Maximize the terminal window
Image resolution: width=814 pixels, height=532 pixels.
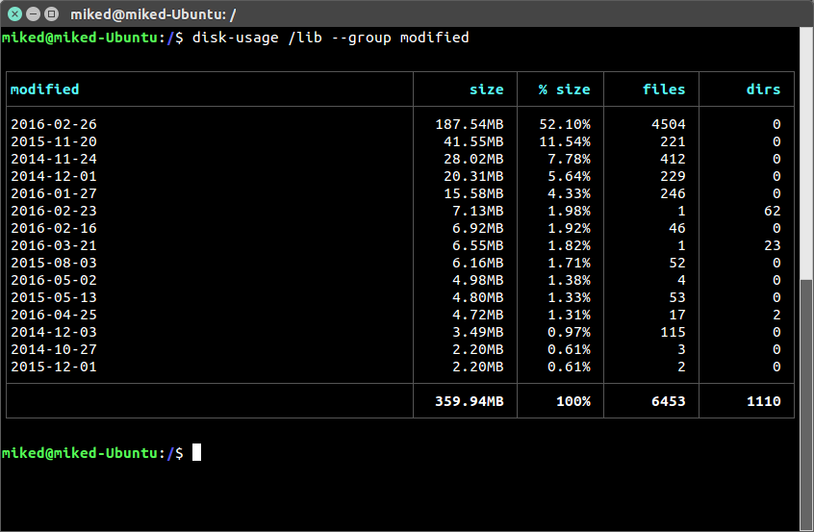tap(51, 14)
